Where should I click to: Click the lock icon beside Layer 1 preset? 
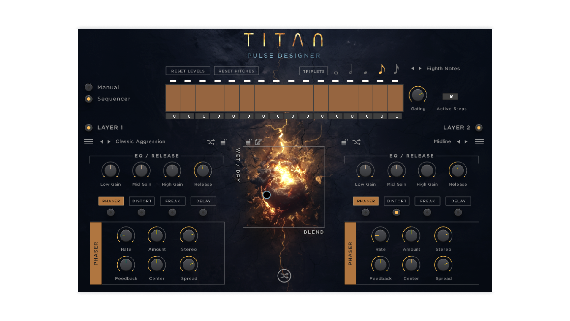coord(224,142)
